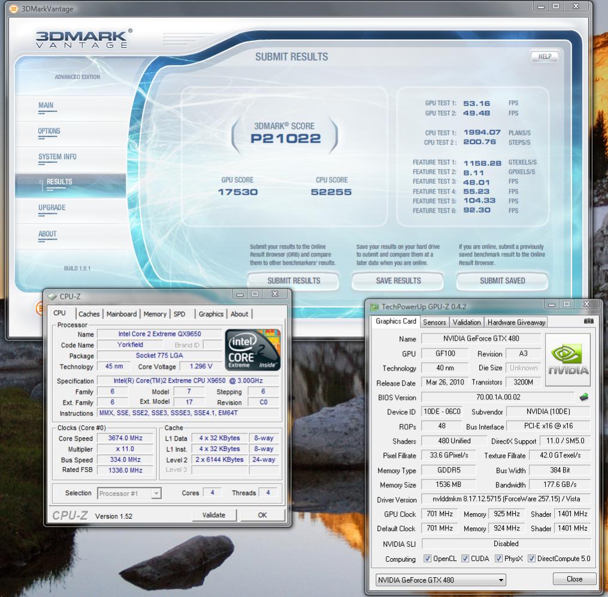Toggle the CUDA checkbox in GPU-Z
Image resolution: width=608 pixels, height=597 pixels.
(465, 559)
